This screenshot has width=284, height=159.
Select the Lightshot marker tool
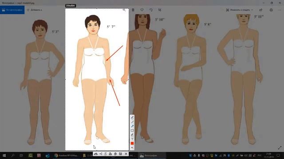pyautogui.click(x=132, y=135)
